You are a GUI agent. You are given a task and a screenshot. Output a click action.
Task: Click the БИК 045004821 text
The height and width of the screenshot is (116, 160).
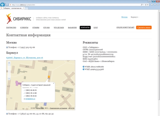tap(90, 59)
